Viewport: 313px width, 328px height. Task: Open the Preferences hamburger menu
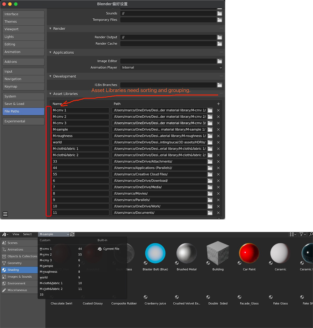pos(5,214)
